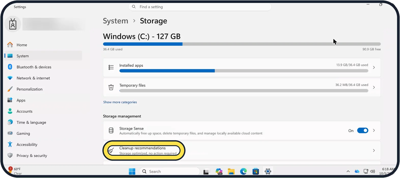Launch Microsoft Edge from the taskbar
Viewport: 400px width, 178px height.
(x=243, y=171)
